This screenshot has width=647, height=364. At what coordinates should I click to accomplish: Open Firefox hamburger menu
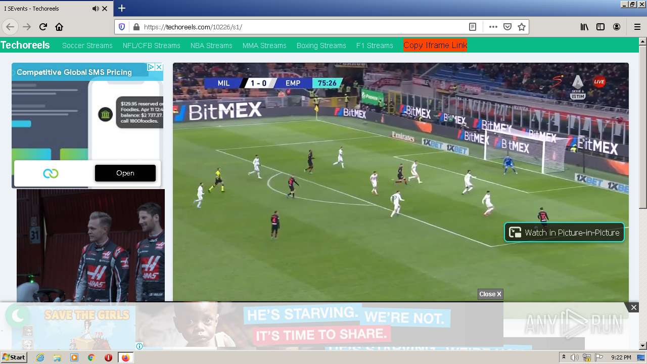coord(637,27)
